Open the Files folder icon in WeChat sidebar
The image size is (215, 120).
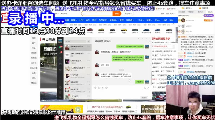[x=60, y=64]
